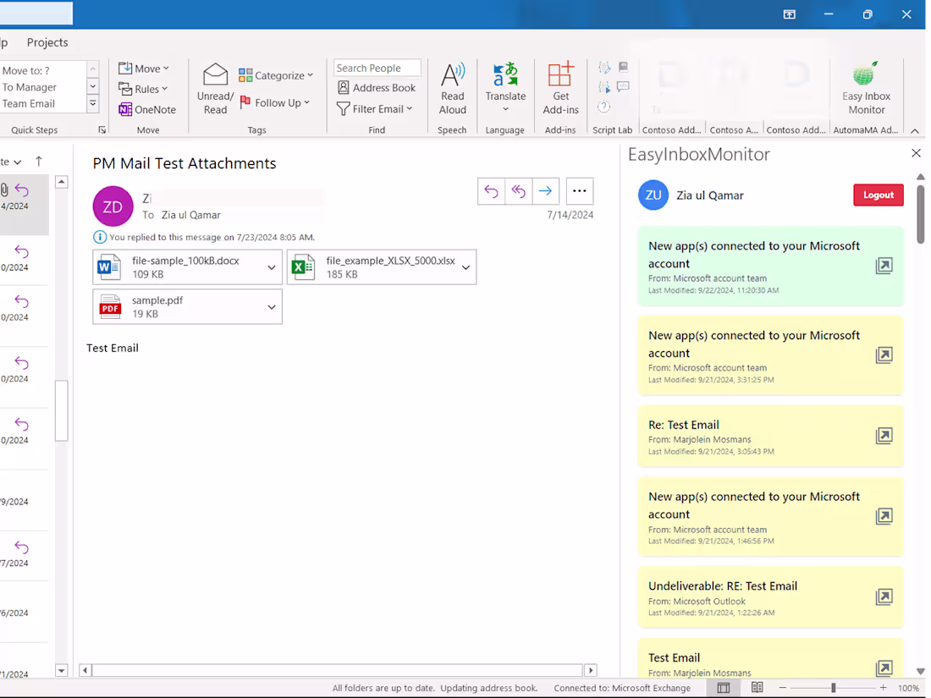931x698 pixels.
Task: Select the Forward arrow on the email
Action: tap(546, 191)
